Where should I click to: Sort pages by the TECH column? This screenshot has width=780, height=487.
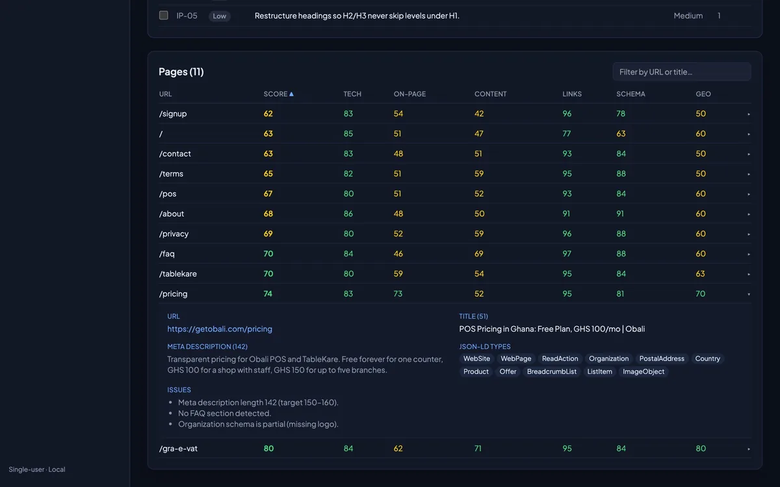pos(352,94)
